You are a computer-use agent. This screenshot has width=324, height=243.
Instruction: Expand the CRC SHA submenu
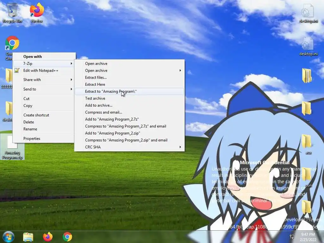pyautogui.click(x=129, y=147)
